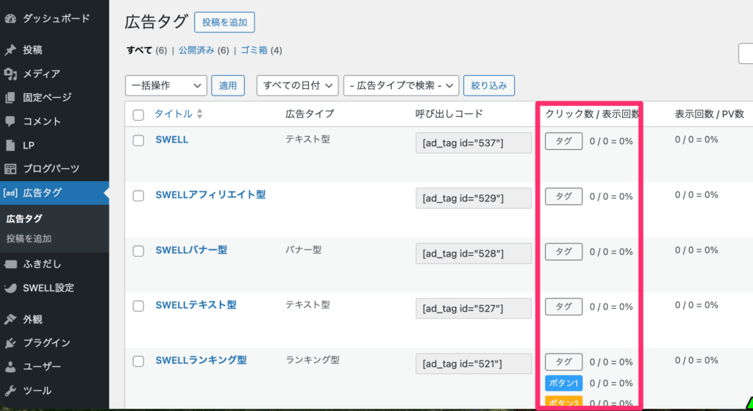Click the pushpin icon for Posts
Image resolution: width=753 pixels, height=411 pixels.
10,50
